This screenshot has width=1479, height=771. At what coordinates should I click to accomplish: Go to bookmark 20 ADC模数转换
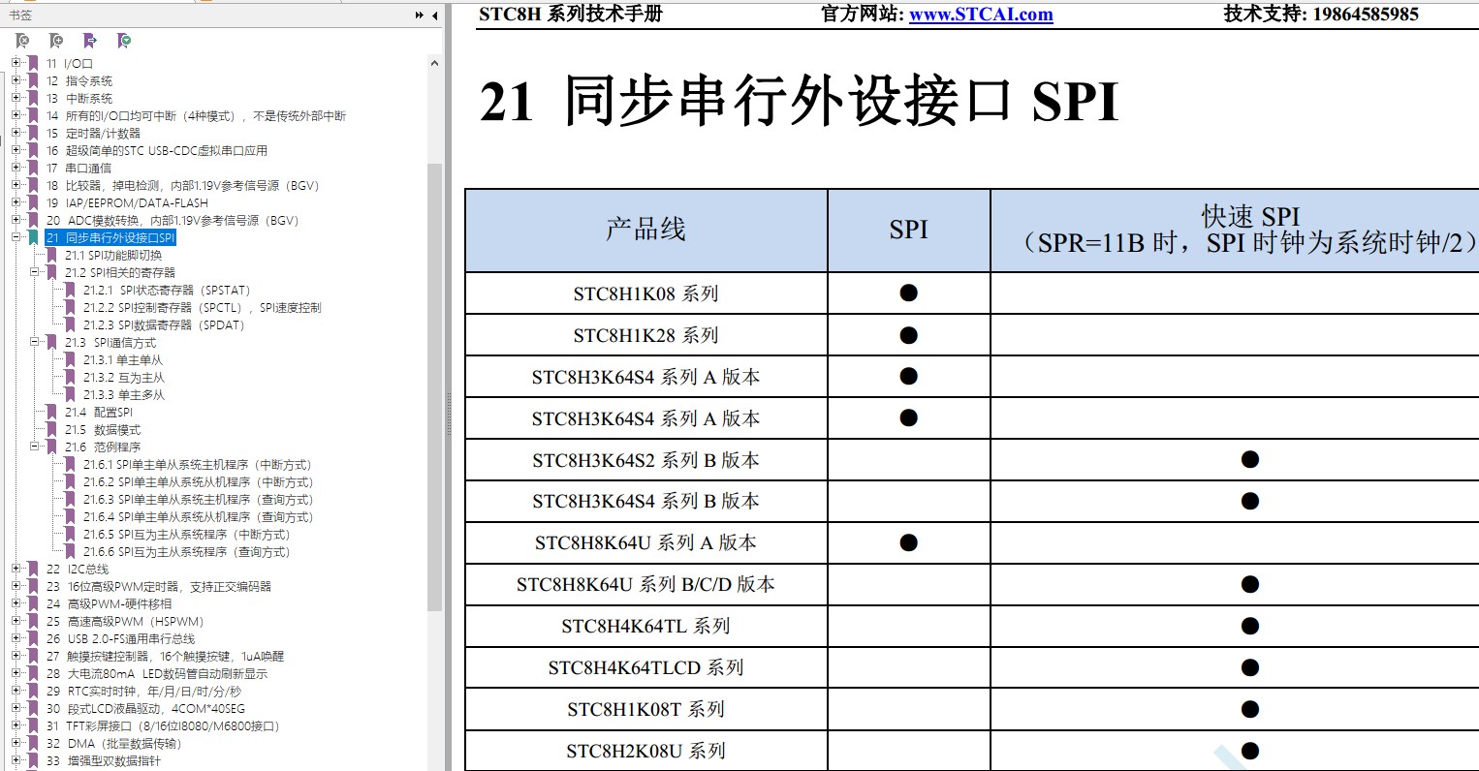tap(173, 221)
